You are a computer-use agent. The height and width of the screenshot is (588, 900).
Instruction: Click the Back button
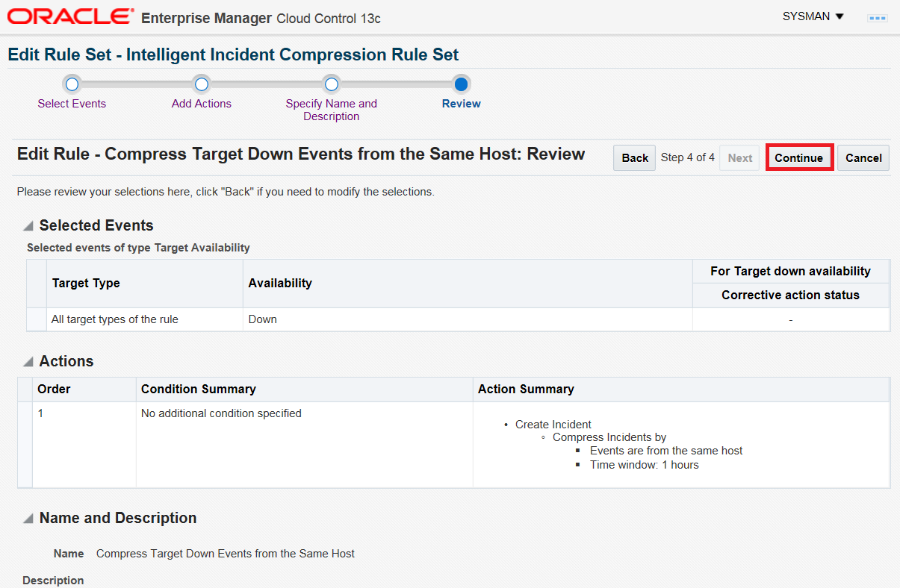[x=635, y=157]
